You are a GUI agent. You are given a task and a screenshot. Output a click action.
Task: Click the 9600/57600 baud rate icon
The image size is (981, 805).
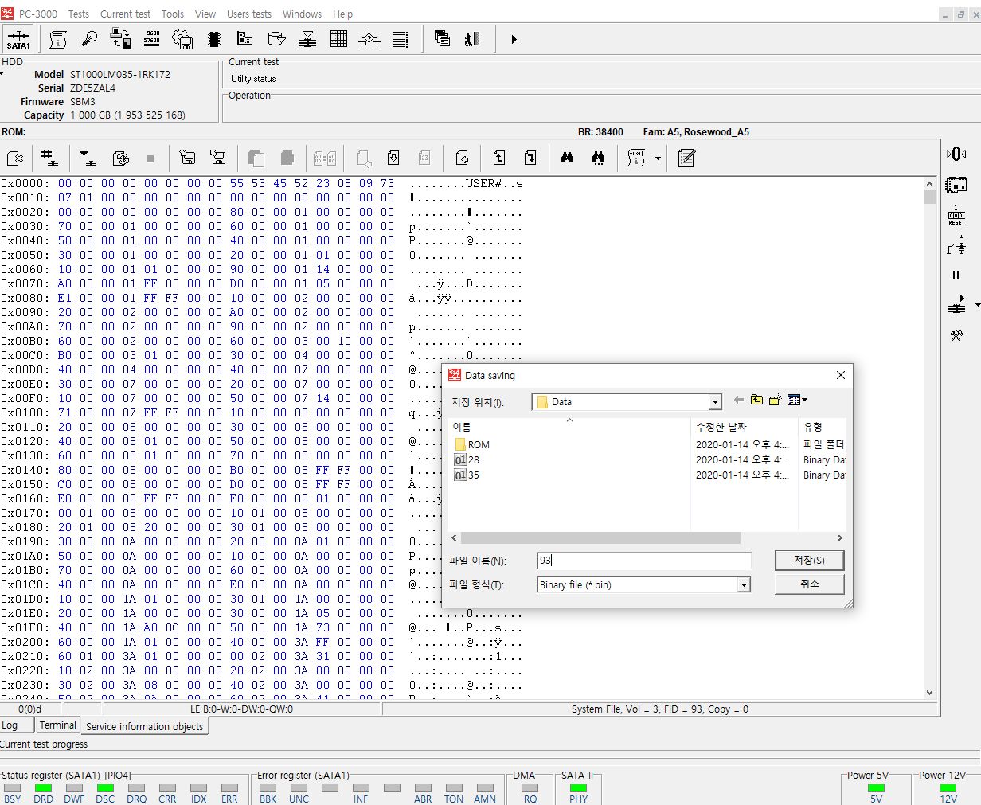tap(151, 39)
